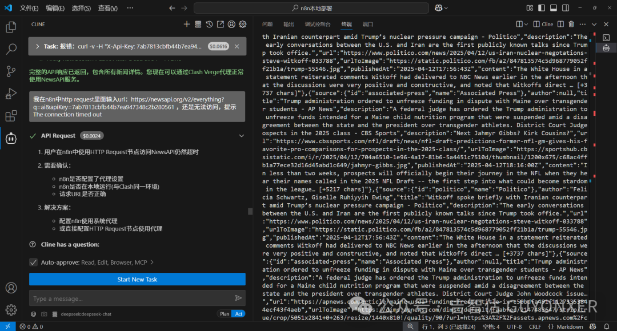
Task: Click the Type a message input field
Action: click(131, 298)
